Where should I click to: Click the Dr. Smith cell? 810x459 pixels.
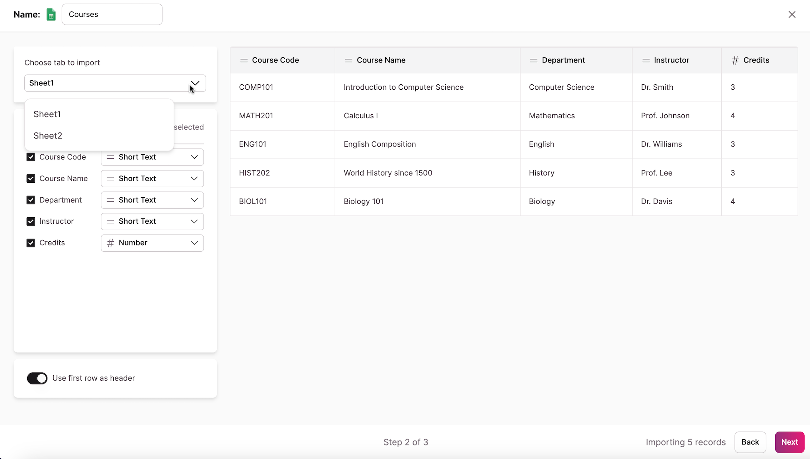pyautogui.click(x=677, y=87)
